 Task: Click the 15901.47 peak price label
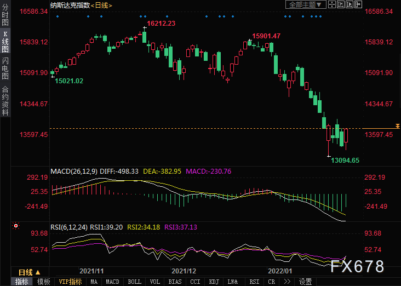click(x=266, y=36)
